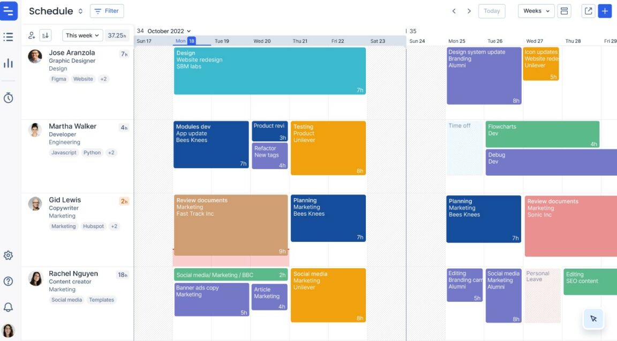Click the share/export icon in the toolbar
The height and width of the screenshot is (341, 617).
tap(587, 11)
